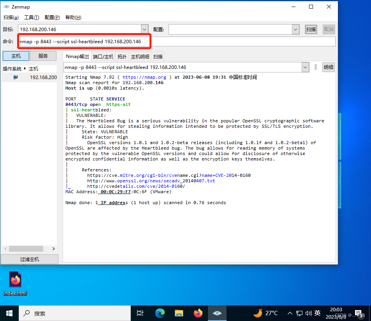Toggle the 英 input language indicator
Viewport: 371px width, 321px height.
(x=317, y=313)
